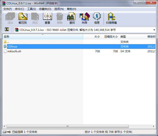Click the status bar drive icon
The height and width of the screenshot is (136, 158).
pyautogui.click(x=4, y=132)
